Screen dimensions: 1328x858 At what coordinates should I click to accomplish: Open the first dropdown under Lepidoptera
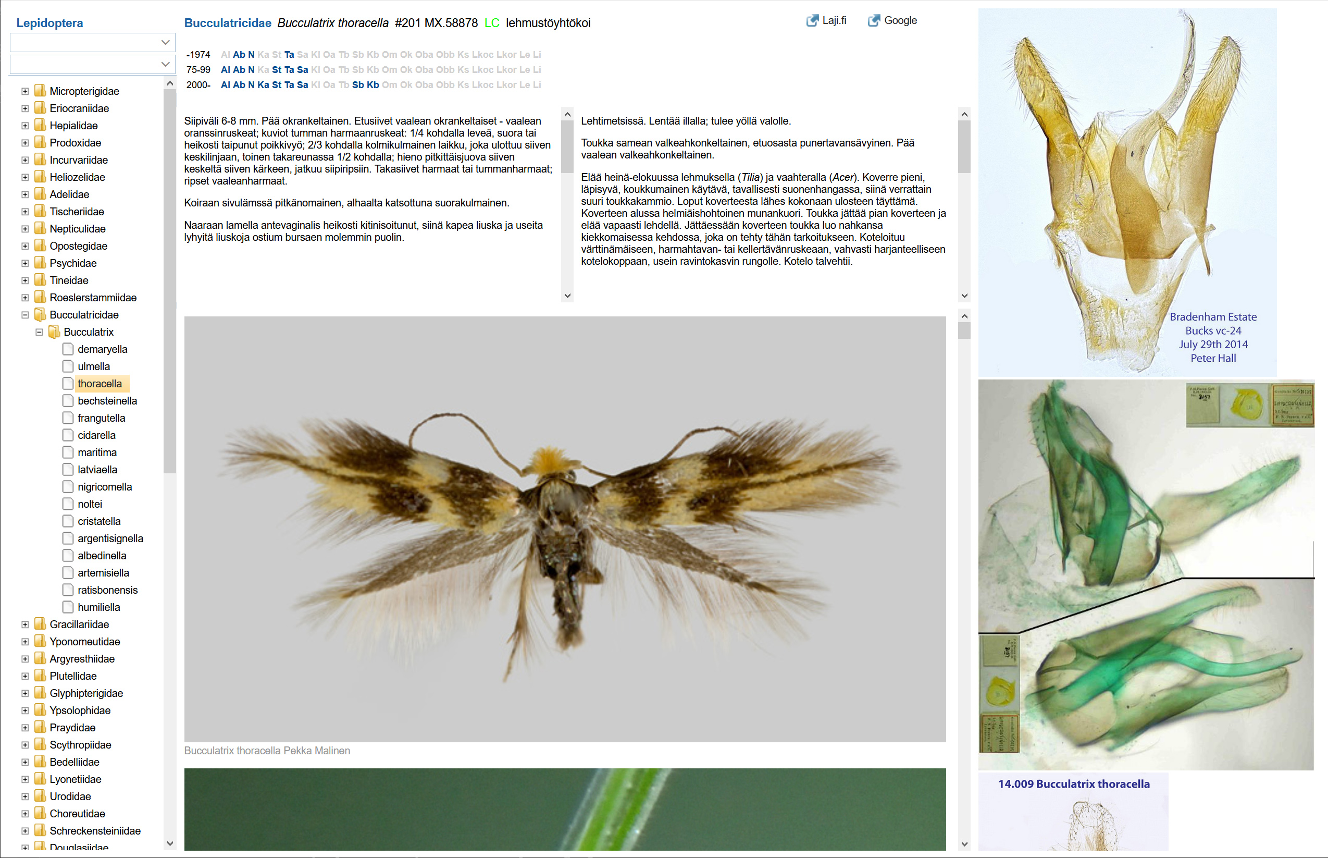point(92,42)
